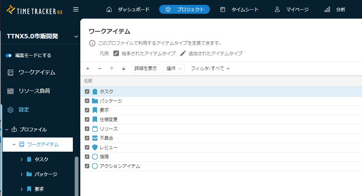Click the sidebar vertical scrollbar
Screen dimensions: 362x196
click(x=77, y=176)
